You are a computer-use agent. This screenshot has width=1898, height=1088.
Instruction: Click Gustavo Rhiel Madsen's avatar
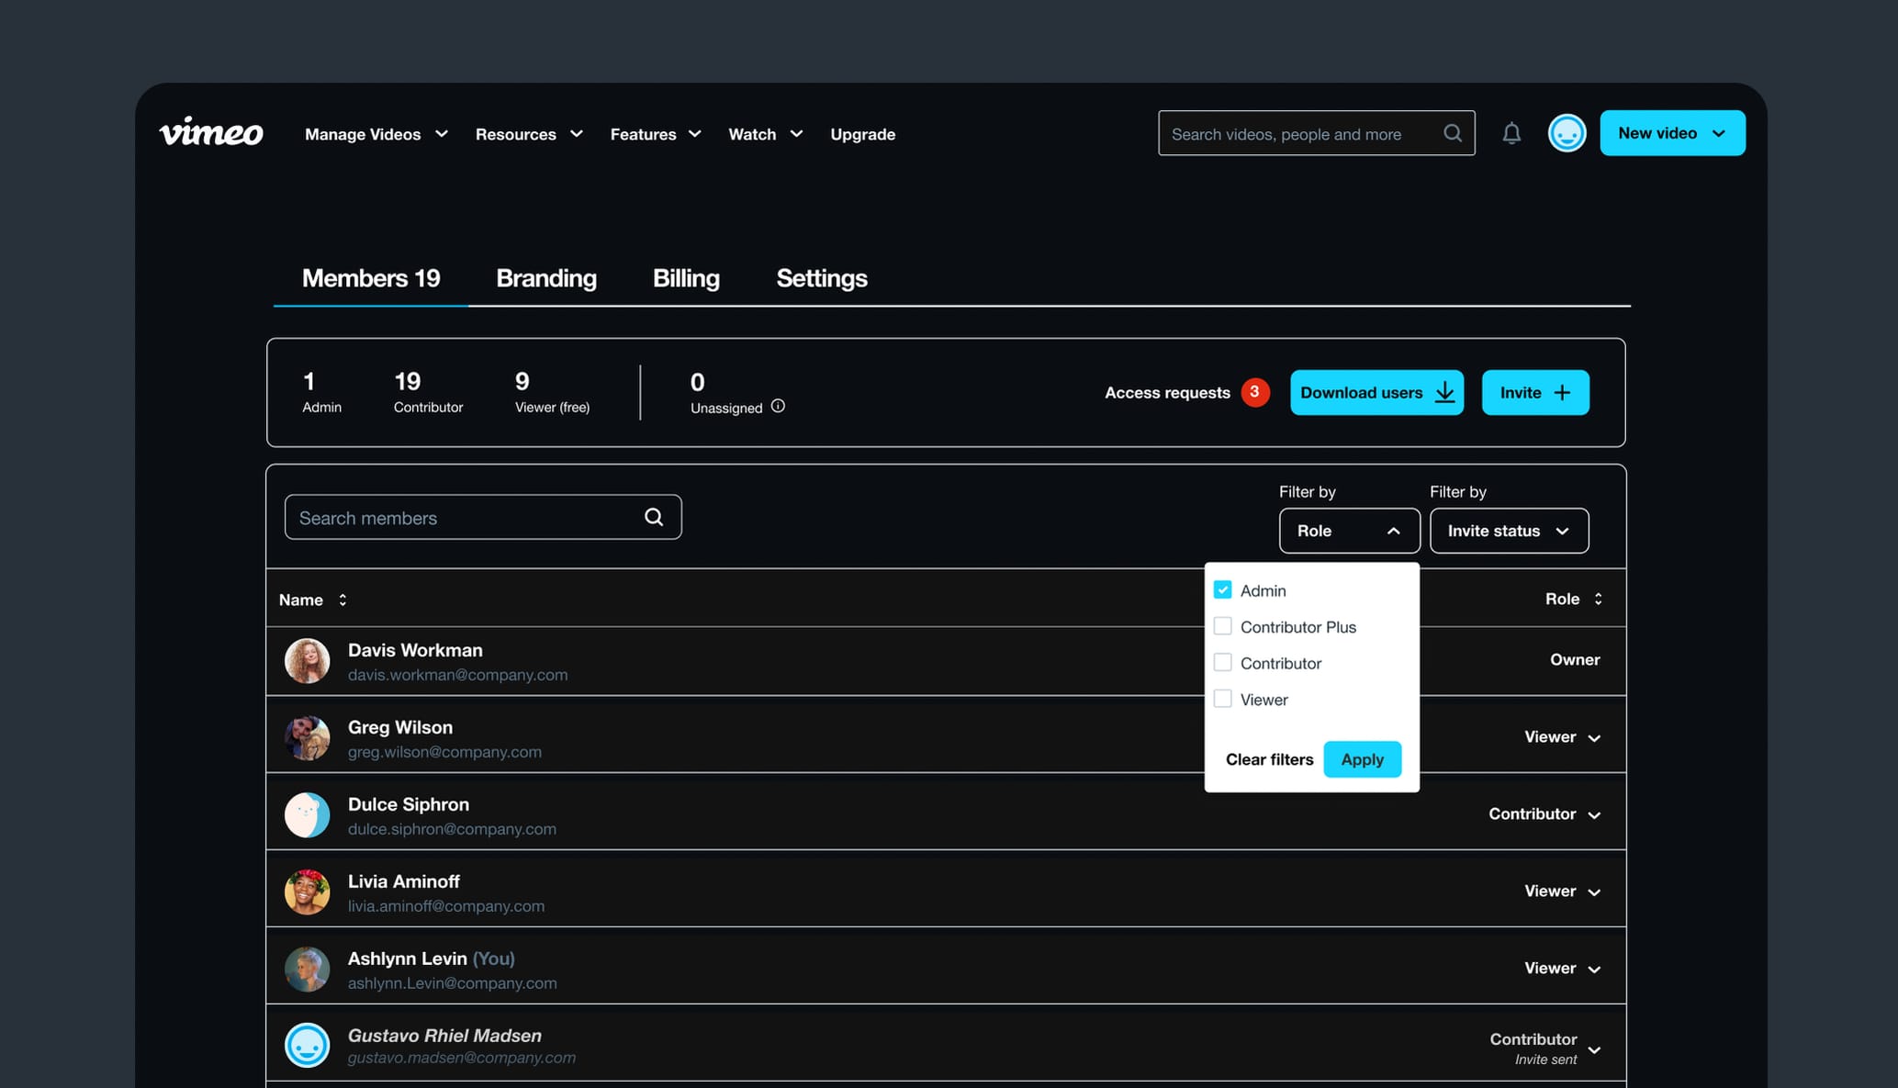coord(307,1045)
